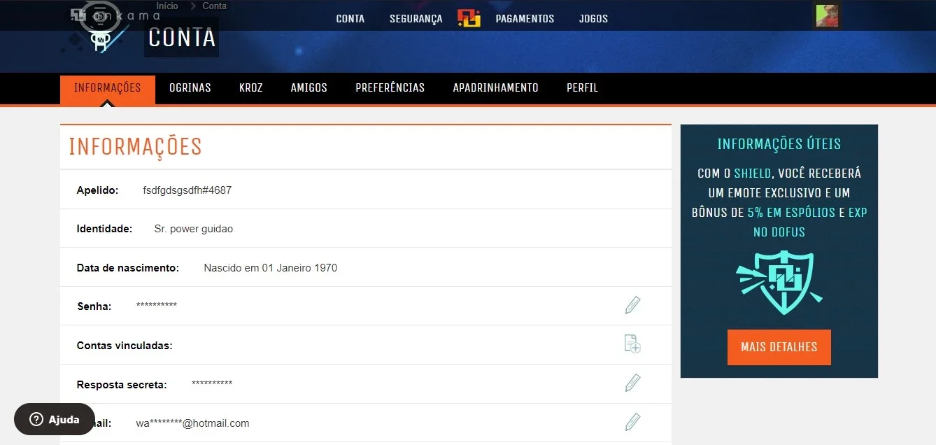Click the Data de nascimento label

click(128, 268)
